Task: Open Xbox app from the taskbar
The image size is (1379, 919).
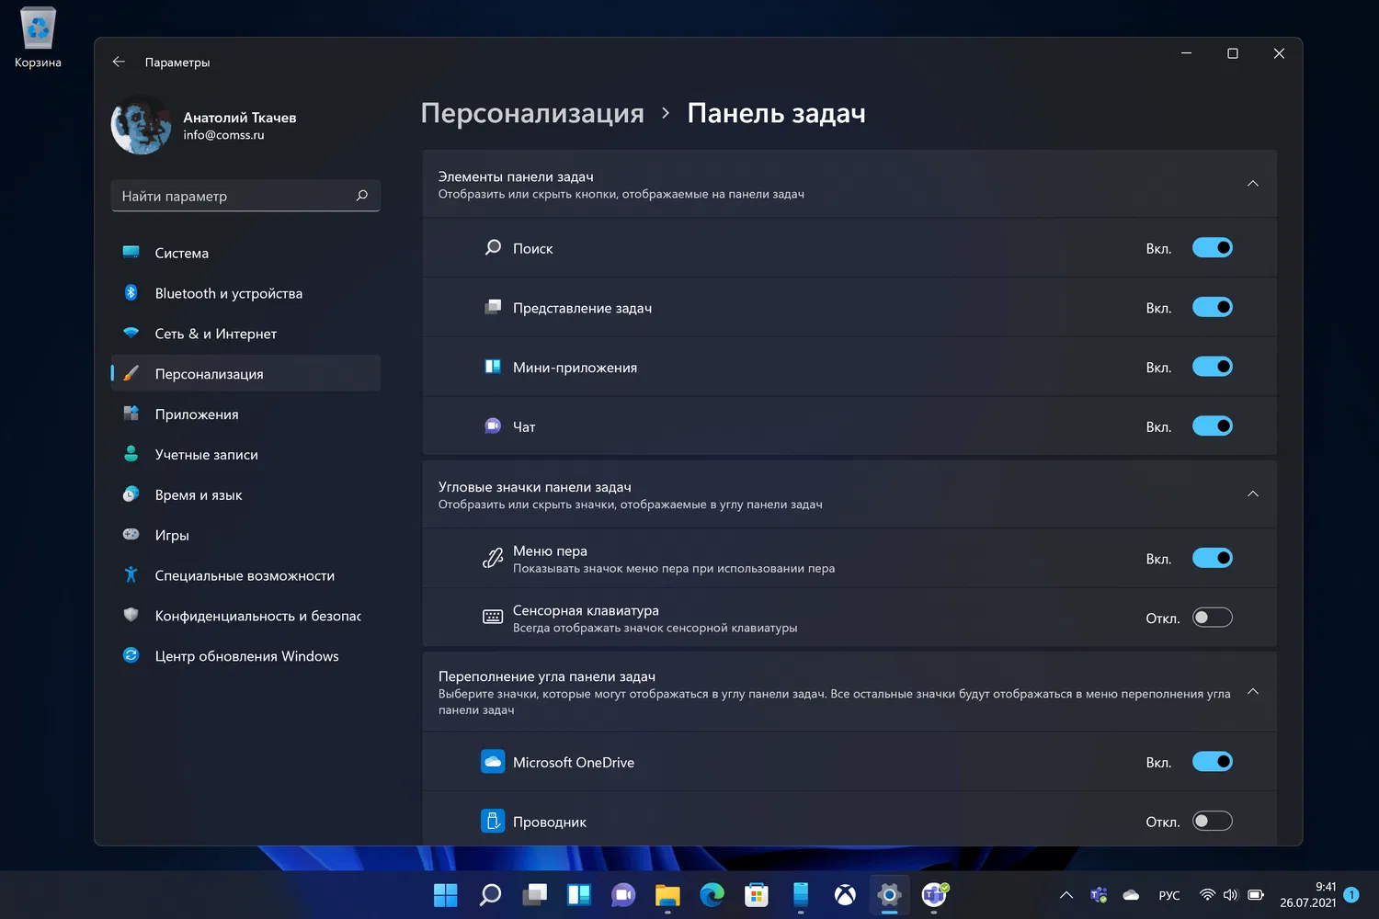Action: coord(845,894)
